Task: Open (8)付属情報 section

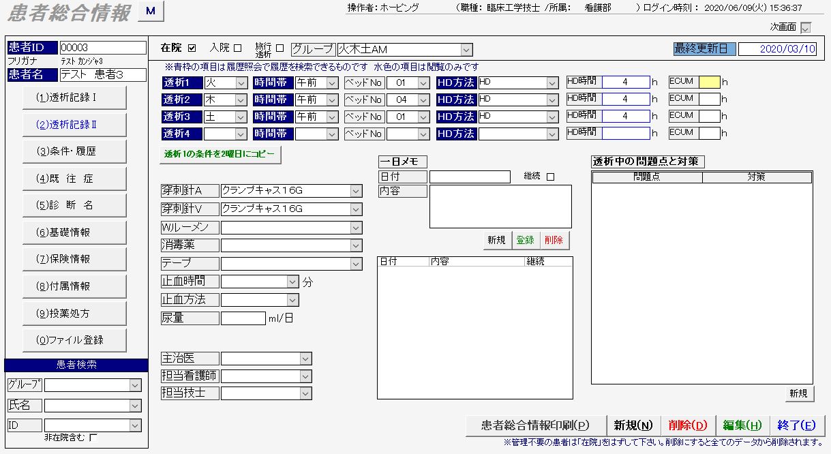Action: (74, 286)
